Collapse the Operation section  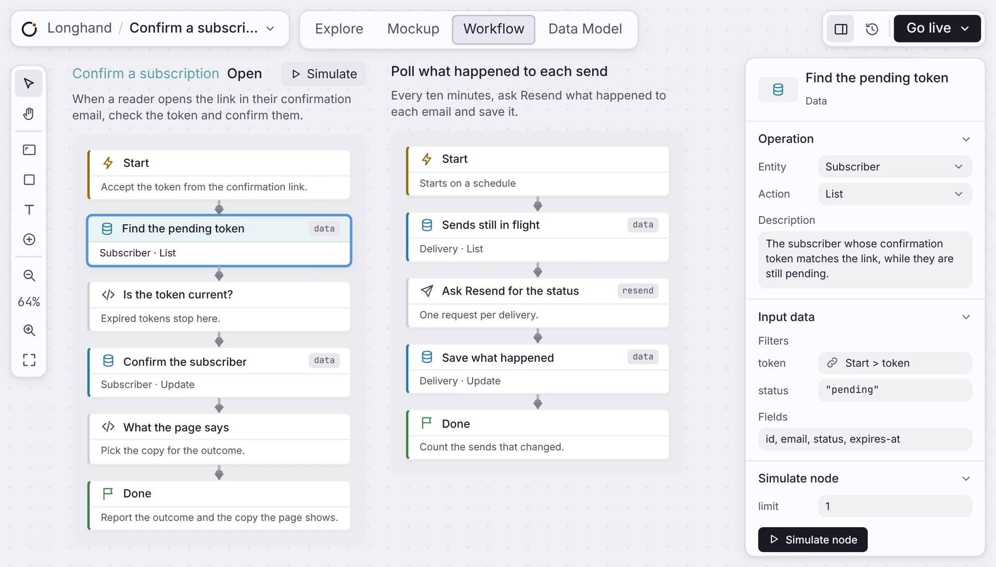tap(966, 139)
